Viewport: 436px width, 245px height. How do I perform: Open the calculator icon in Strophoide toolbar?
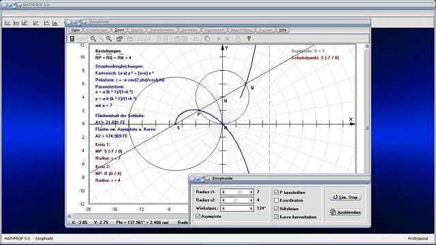pos(72,39)
